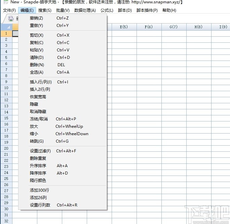Choose 设置过滤(F) filter entry
Image resolution: width=230 pixels, height=224 pixels.
63,151
